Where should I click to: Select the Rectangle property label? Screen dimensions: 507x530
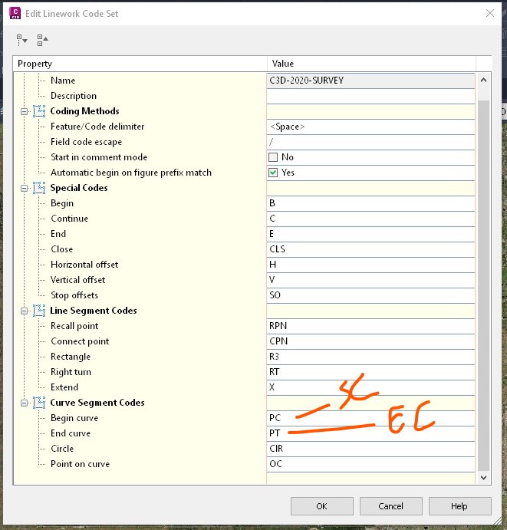71,357
